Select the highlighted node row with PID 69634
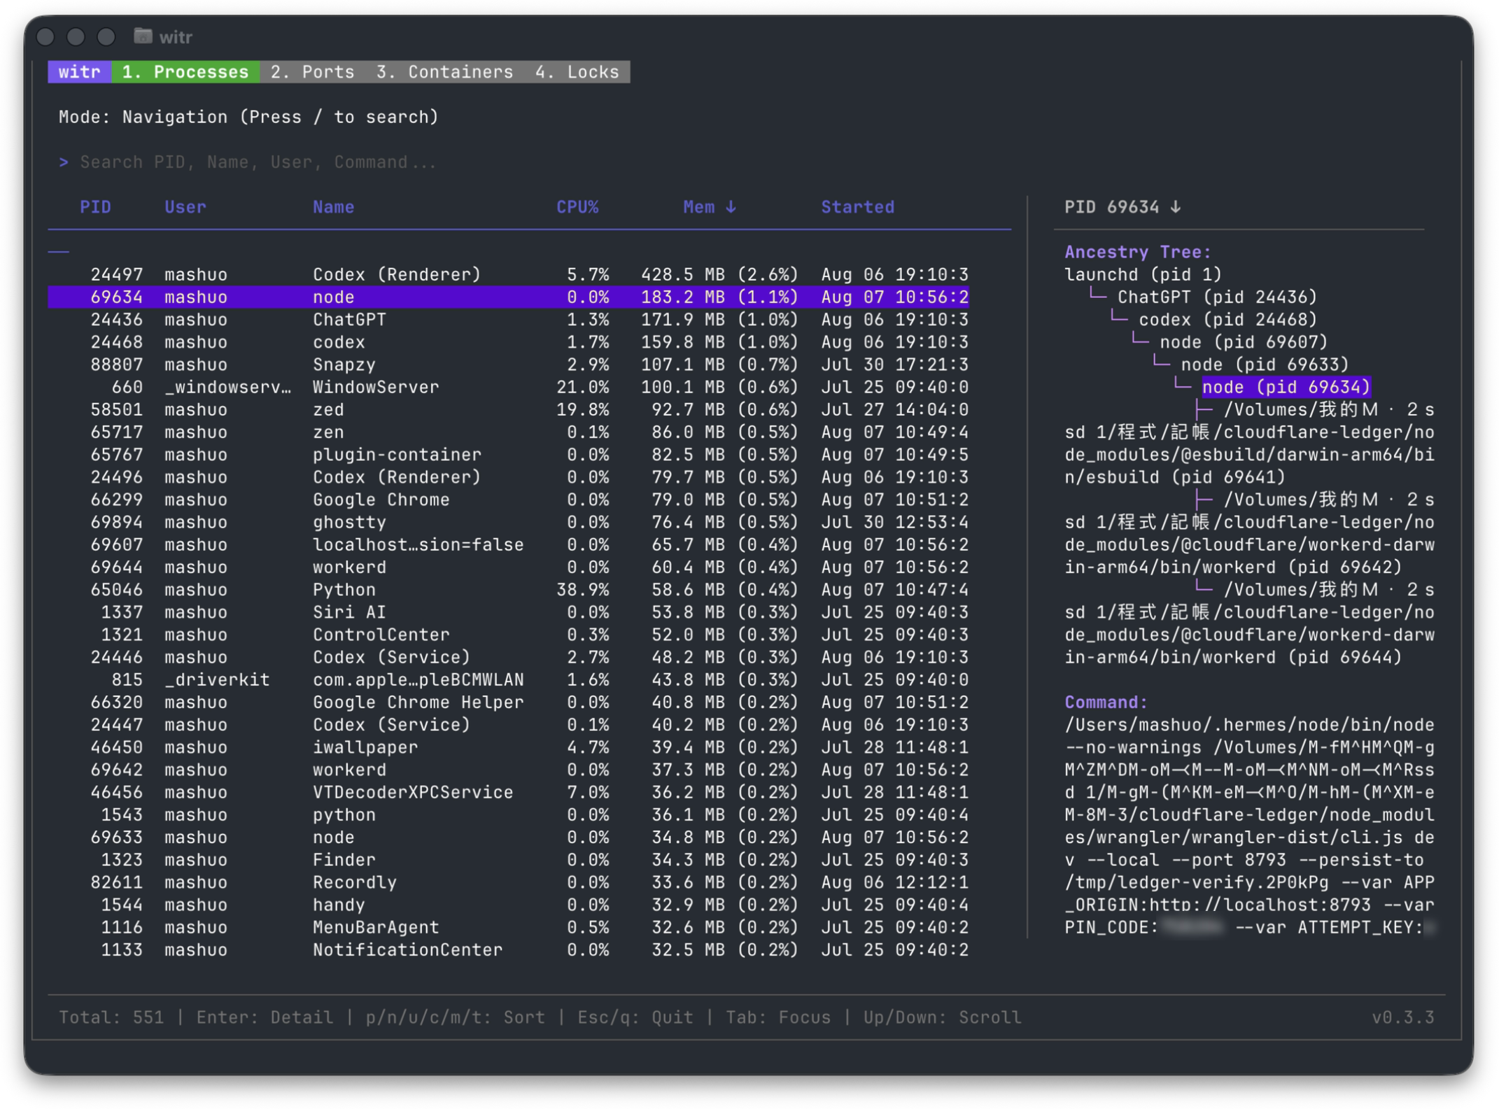The image size is (1499, 1109). tap(508, 297)
